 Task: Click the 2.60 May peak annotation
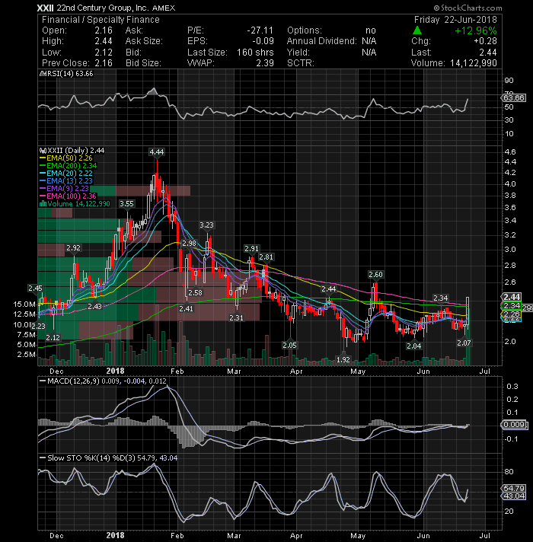point(375,275)
